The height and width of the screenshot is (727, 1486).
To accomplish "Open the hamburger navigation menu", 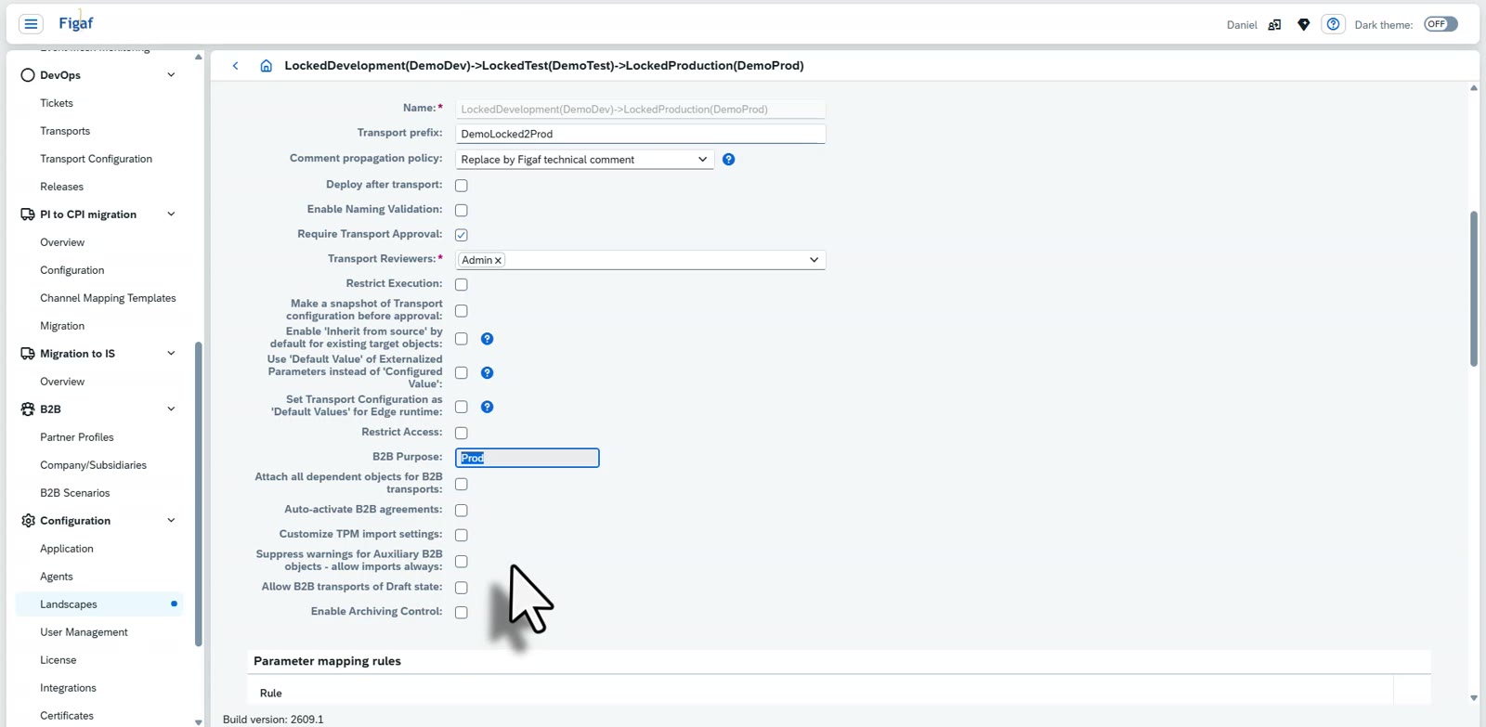I will coord(31,24).
